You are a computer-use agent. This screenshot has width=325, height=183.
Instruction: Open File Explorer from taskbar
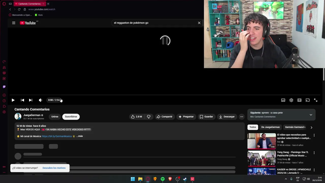(140, 179)
